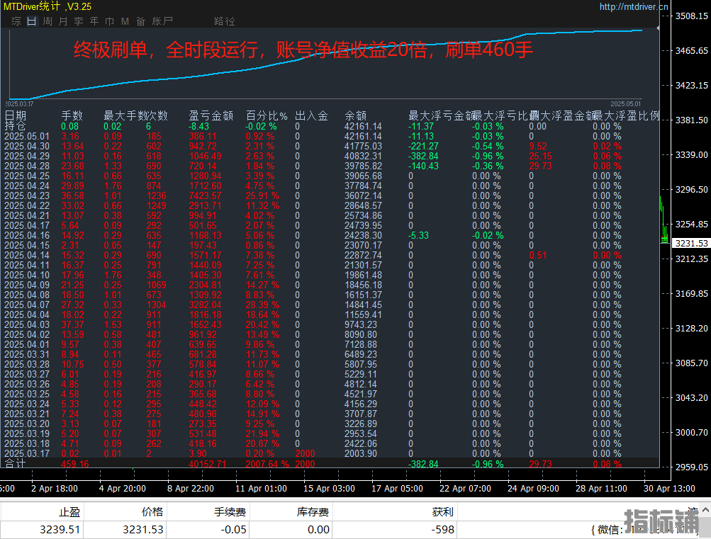Click the 30 Apr 13:00 time axis label
711x539 pixels.
669,489
